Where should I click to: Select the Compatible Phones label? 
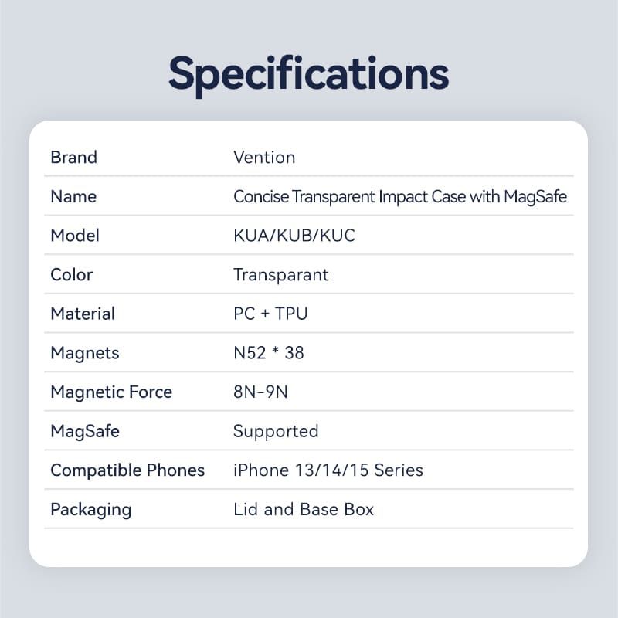click(127, 470)
